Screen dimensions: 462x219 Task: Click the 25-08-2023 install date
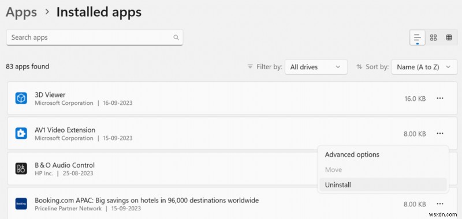click(78, 173)
